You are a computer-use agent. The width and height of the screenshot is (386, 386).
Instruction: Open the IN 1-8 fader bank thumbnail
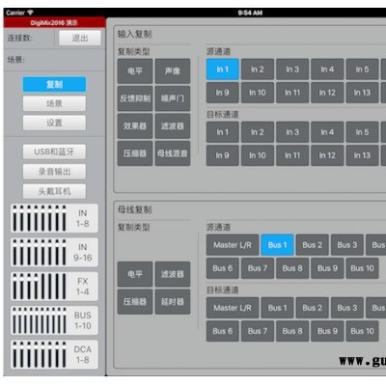click(x=54, y=218)
